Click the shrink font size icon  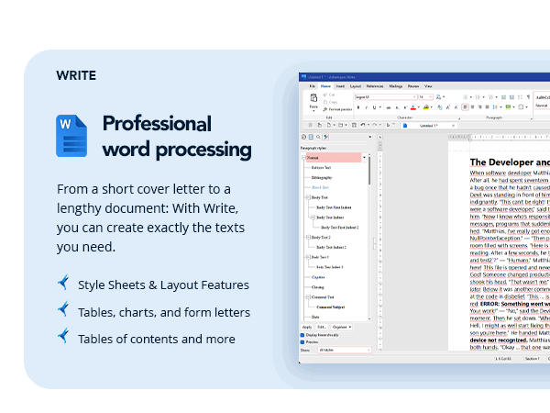(456, 107)
